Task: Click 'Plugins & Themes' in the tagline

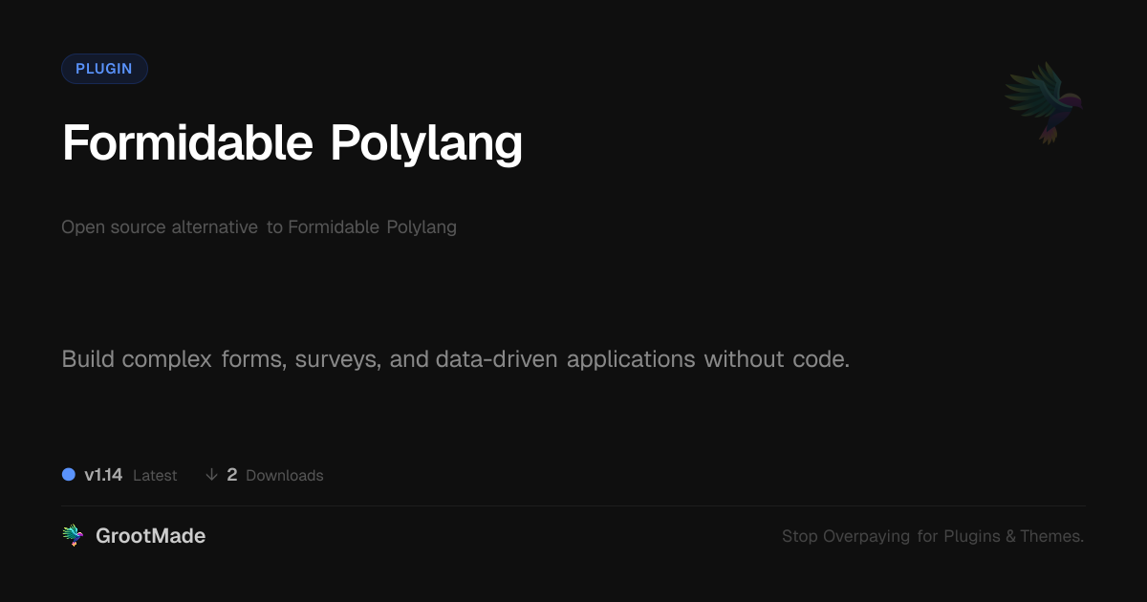Action: tap(1013, 536)
